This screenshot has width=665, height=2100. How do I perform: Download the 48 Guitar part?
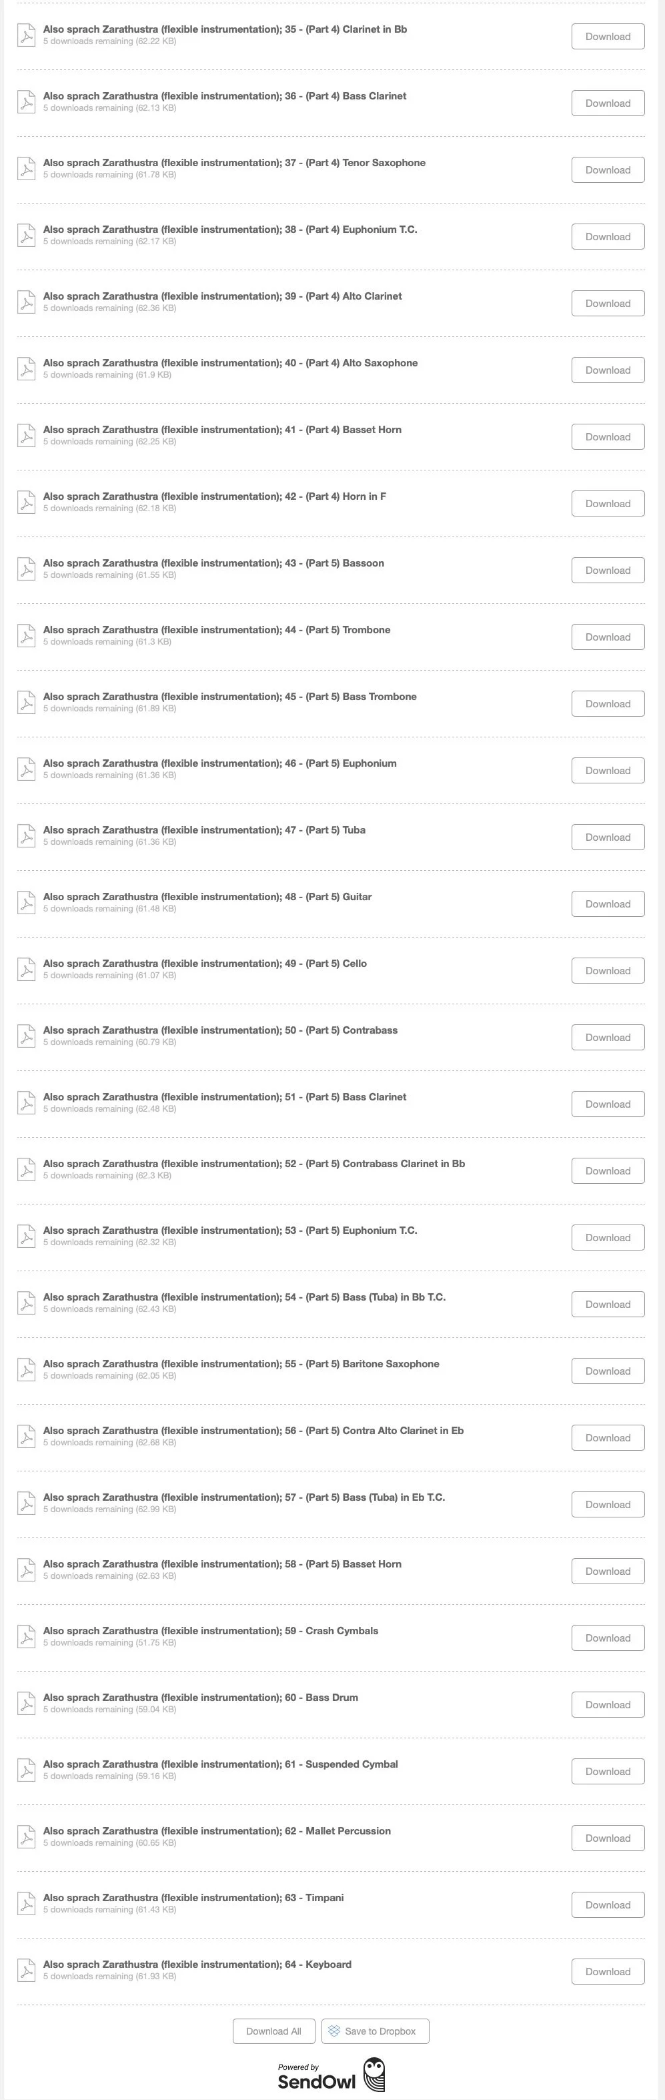[608, 904]
